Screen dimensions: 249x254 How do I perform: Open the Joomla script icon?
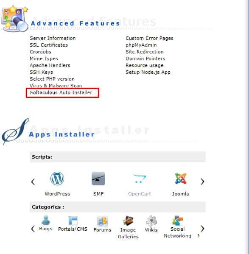[181, 179]
